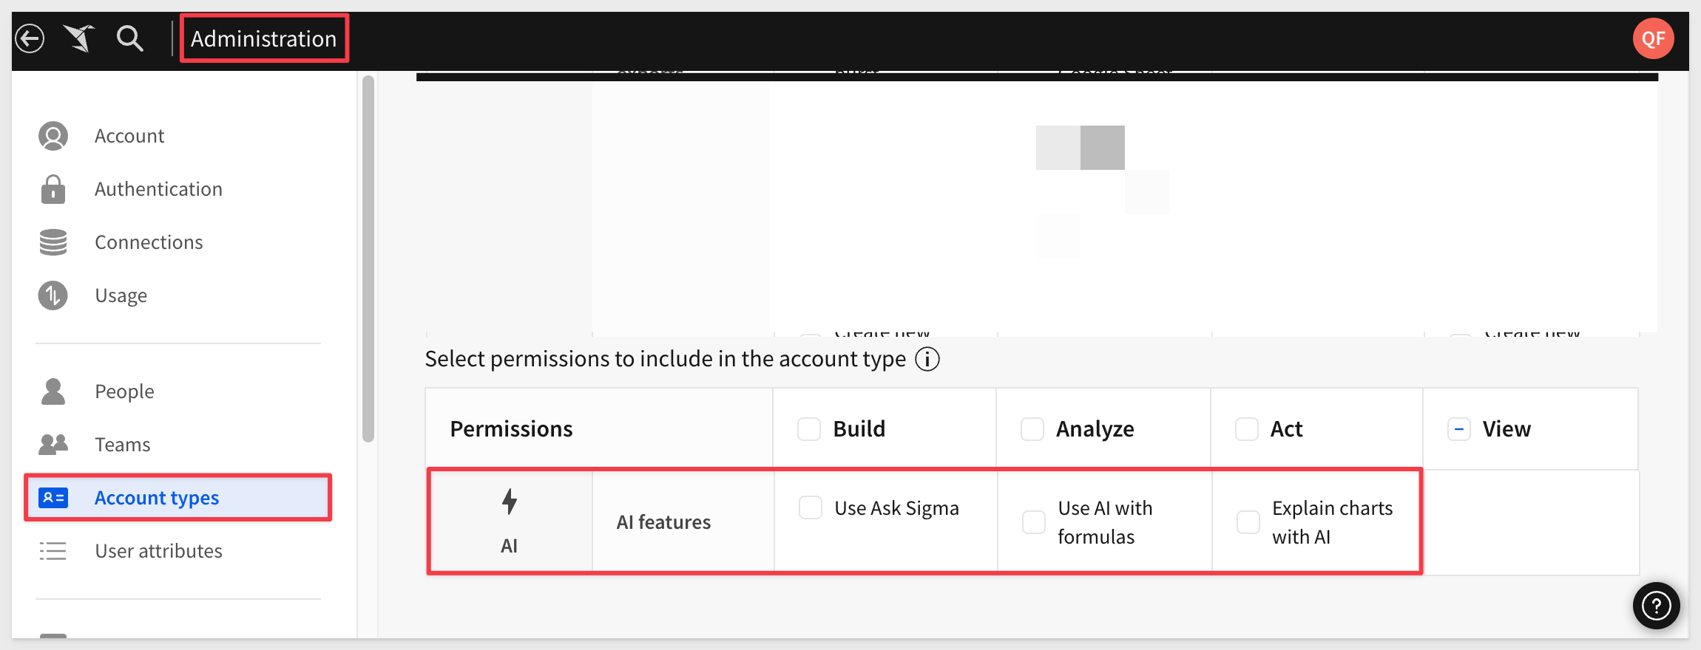Click the info icon beside permissions heading
This screenshot has width=1701, height=650.
coord(927,360)
